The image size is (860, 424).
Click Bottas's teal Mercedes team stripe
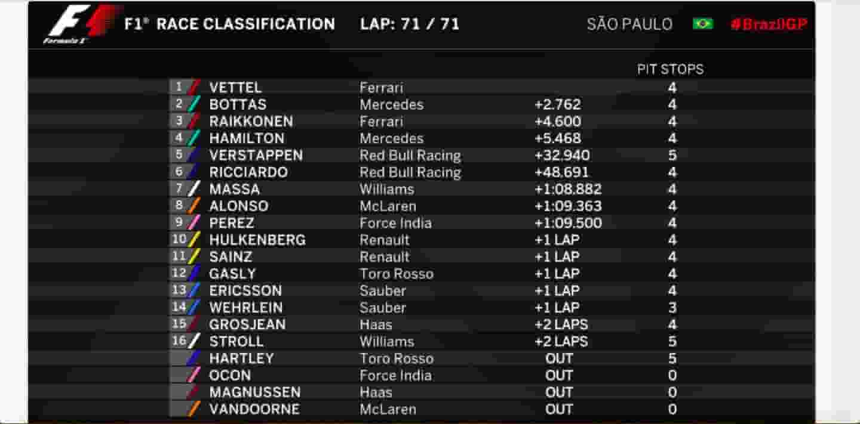(x=194, y=104)
